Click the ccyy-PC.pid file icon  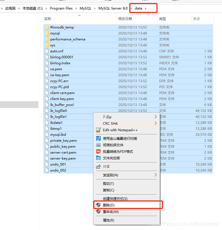click(47, 87)
